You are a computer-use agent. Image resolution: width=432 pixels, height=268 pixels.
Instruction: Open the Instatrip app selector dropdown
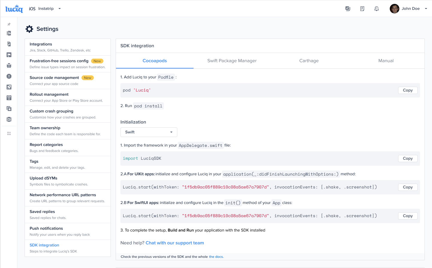[x=45, y=9]
